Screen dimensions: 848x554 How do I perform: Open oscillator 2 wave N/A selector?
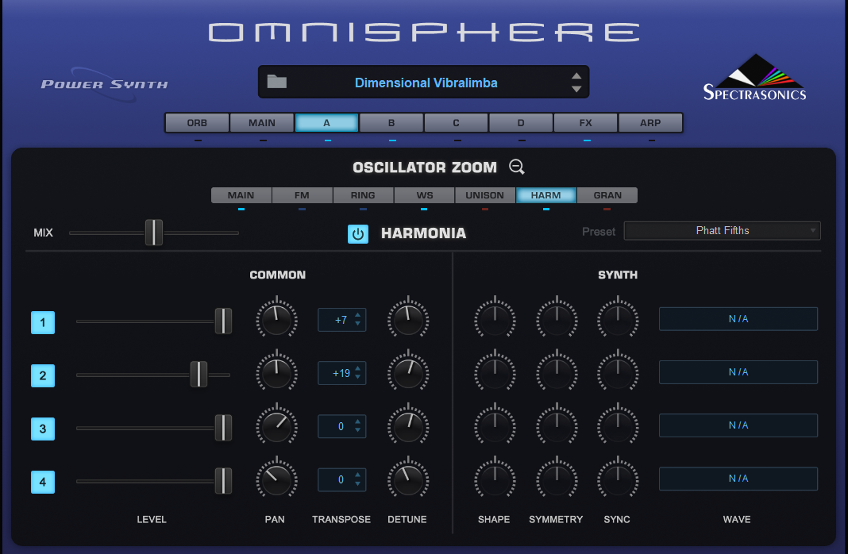point(738,372)
